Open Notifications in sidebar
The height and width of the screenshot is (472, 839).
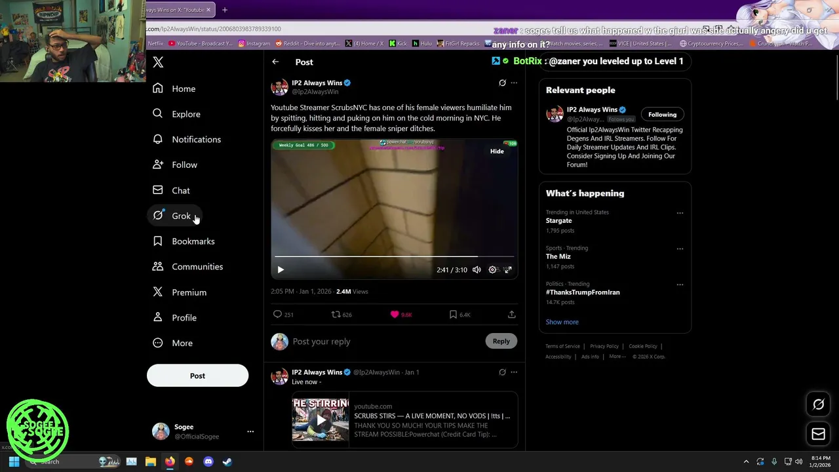[x=187, y=140]
